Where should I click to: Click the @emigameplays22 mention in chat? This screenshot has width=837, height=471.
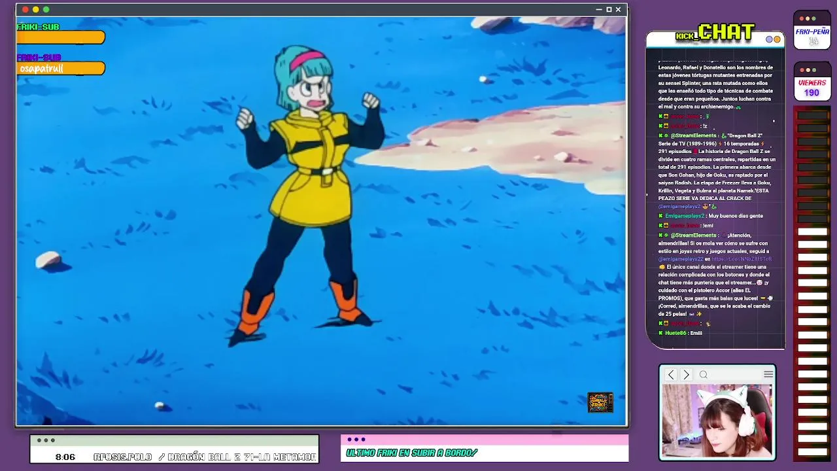click(681, 259)
